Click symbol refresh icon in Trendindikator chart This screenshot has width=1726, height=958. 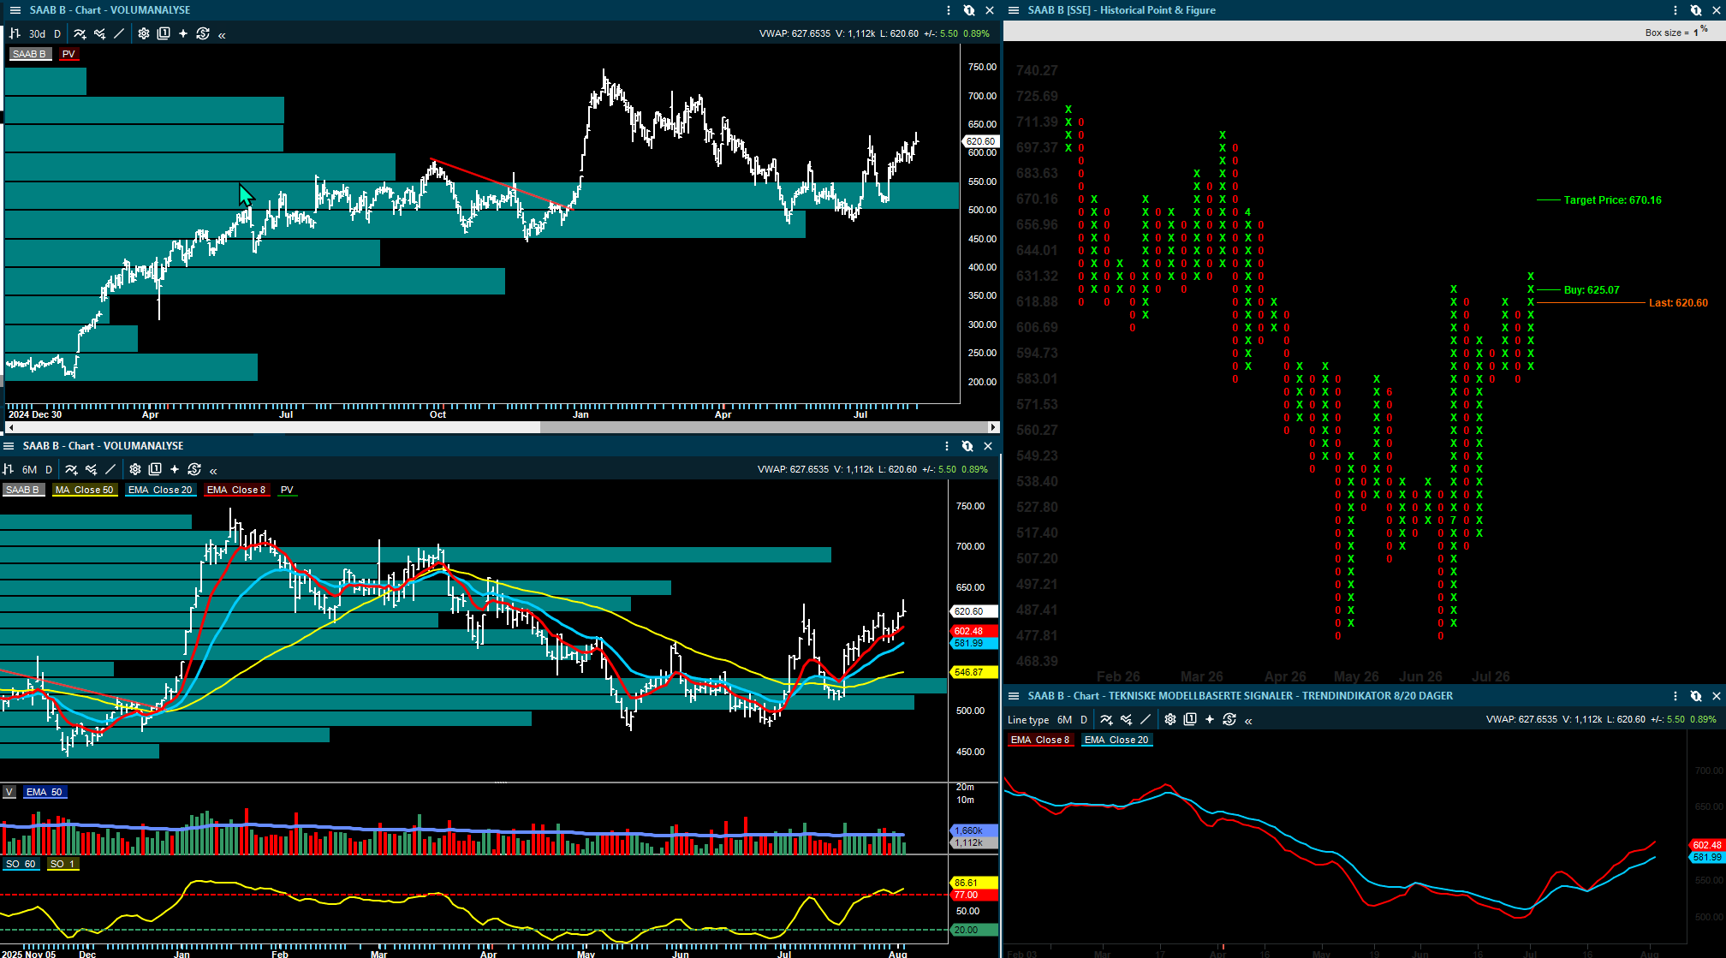coord(1229,719)
